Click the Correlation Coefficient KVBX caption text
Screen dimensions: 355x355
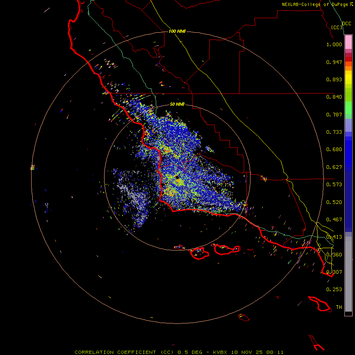pos(179,352)
